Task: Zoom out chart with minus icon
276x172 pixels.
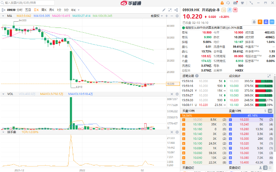Action: [172, 16]
